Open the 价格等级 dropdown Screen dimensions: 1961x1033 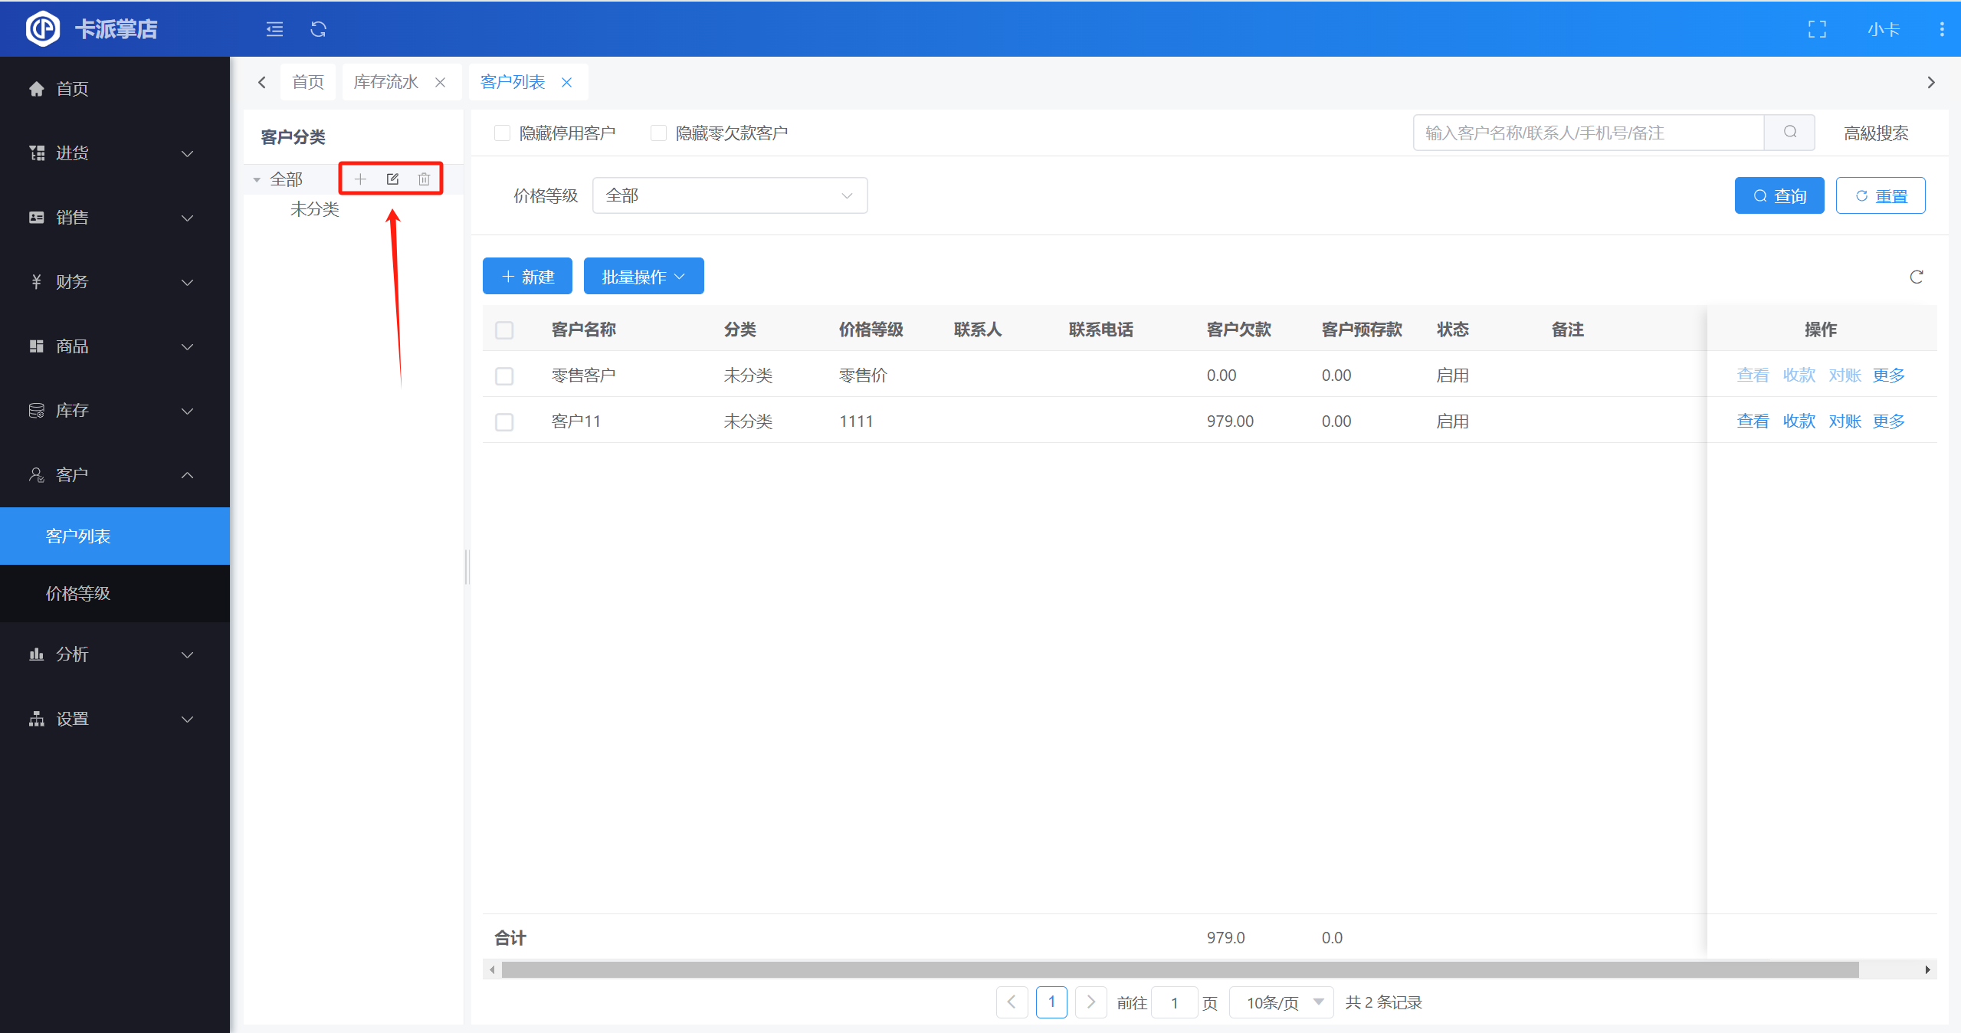[730, 196]
